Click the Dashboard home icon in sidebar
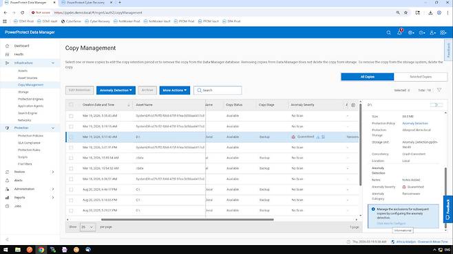 7,46
